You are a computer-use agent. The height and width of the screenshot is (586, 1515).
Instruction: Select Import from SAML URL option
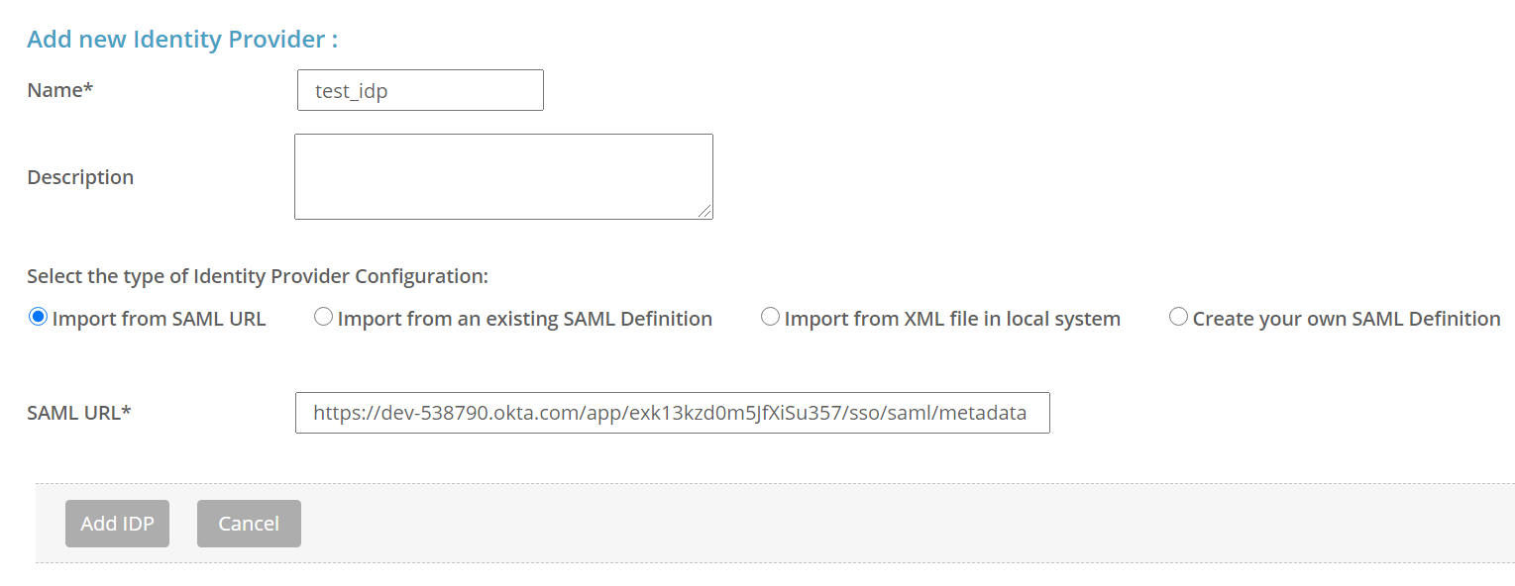(36, 316)
